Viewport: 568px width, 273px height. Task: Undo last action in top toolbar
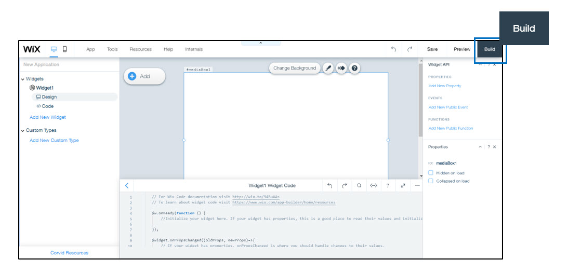coord(394,49)
